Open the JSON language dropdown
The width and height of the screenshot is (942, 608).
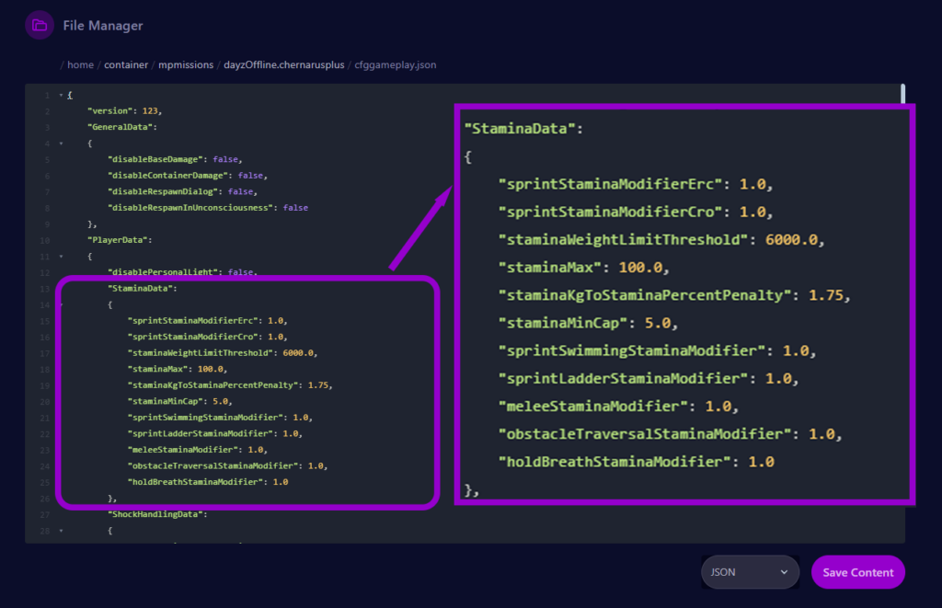pos(749,572)
